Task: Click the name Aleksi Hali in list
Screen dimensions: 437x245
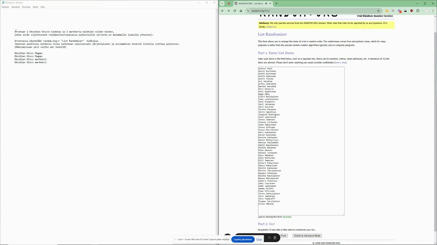Action: 265,68
